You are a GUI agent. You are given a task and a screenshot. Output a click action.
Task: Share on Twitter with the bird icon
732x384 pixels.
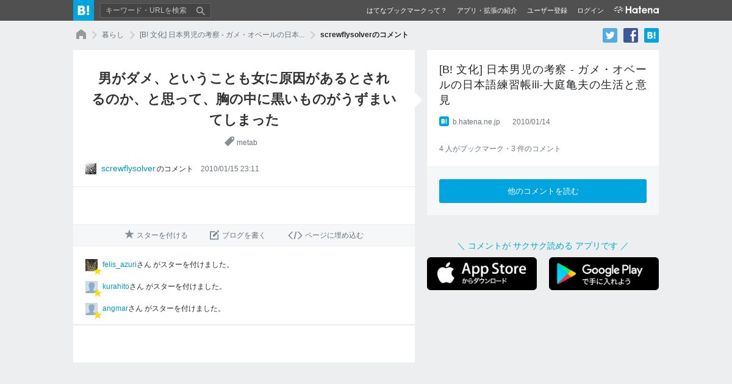tap(610, 35)
